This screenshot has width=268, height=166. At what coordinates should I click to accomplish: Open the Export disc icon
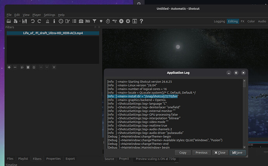pos(121,21)
